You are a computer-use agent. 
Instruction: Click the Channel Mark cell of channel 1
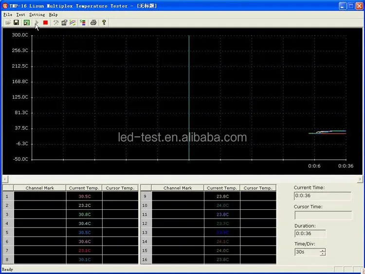coord(40,196)
